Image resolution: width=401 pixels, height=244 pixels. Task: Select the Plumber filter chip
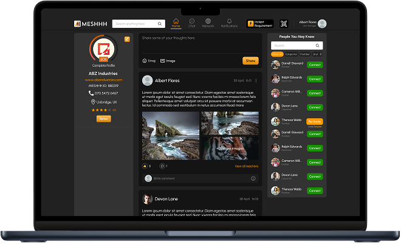point(306,54)
